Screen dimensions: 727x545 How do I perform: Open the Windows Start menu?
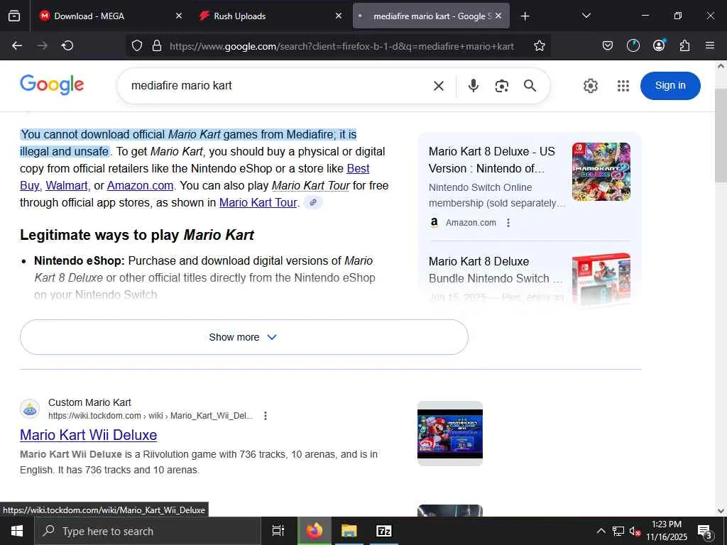pos(17,531)
